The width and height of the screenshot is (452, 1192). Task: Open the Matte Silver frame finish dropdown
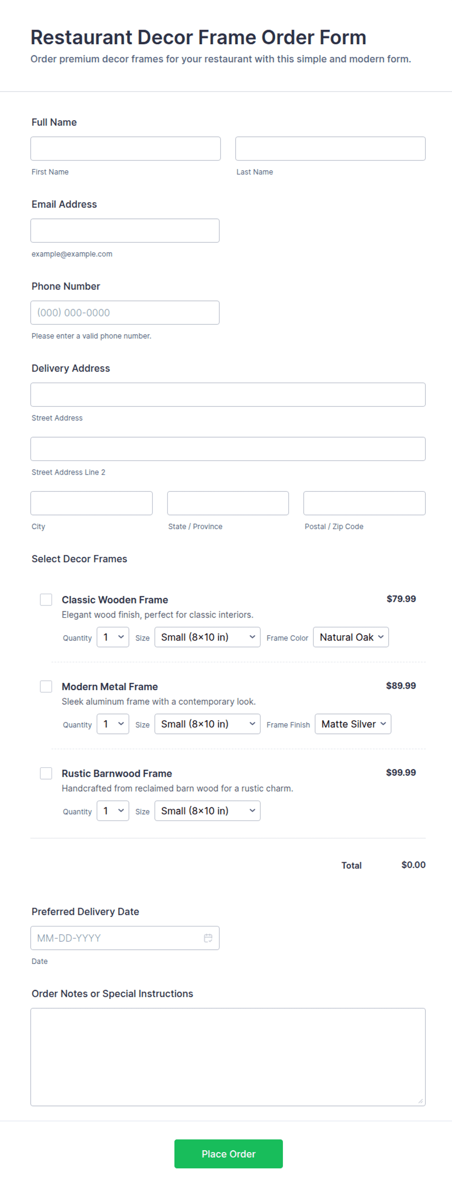point(353,724)
